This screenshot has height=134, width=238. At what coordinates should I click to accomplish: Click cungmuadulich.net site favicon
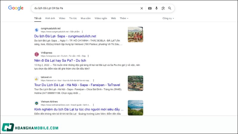pos(37,30)
